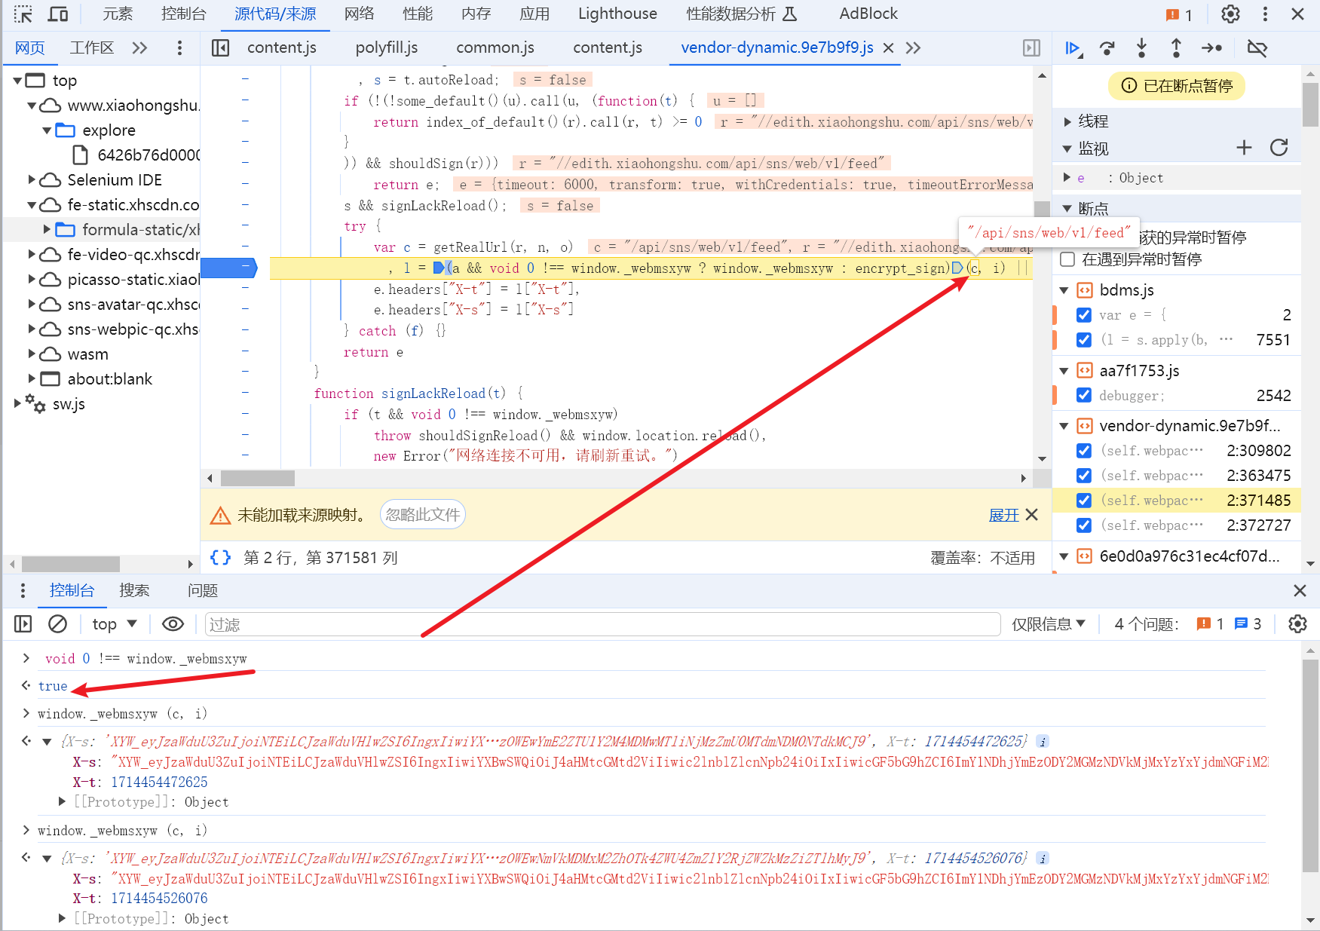1320x931 pixels.
Task: Disable the debugger; breakpoint in aa7f1753.js
Action: click(1084, 395)
